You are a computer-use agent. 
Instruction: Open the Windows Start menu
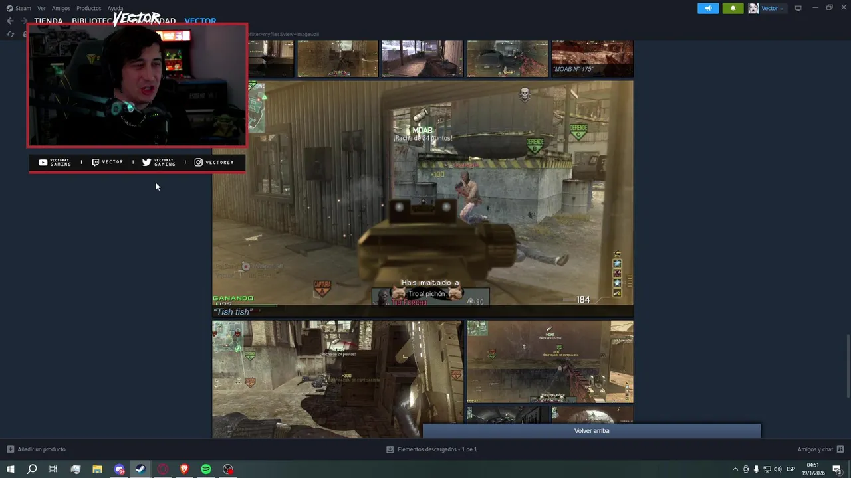(x=10, y=469)
